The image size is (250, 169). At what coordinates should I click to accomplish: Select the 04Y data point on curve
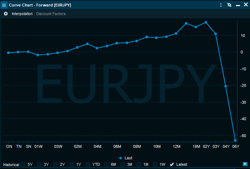pos(226,86)
